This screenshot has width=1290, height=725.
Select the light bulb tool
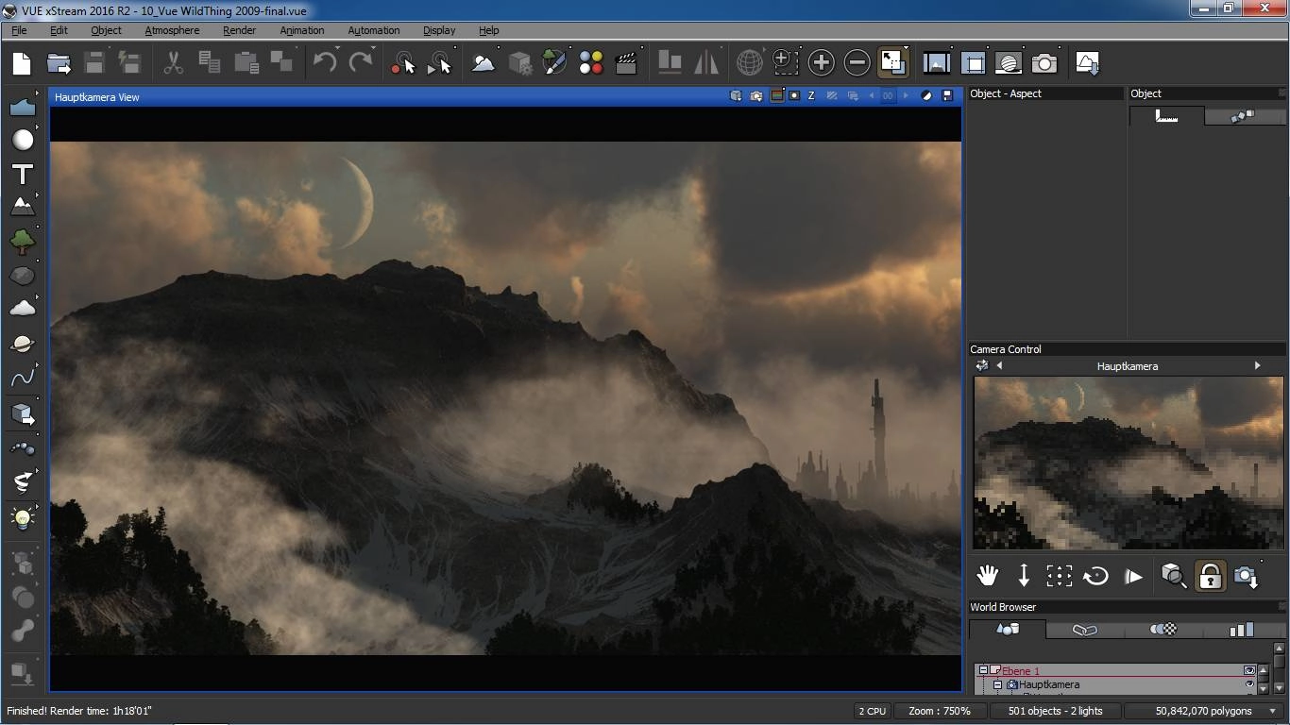click(x=23, y=517)
